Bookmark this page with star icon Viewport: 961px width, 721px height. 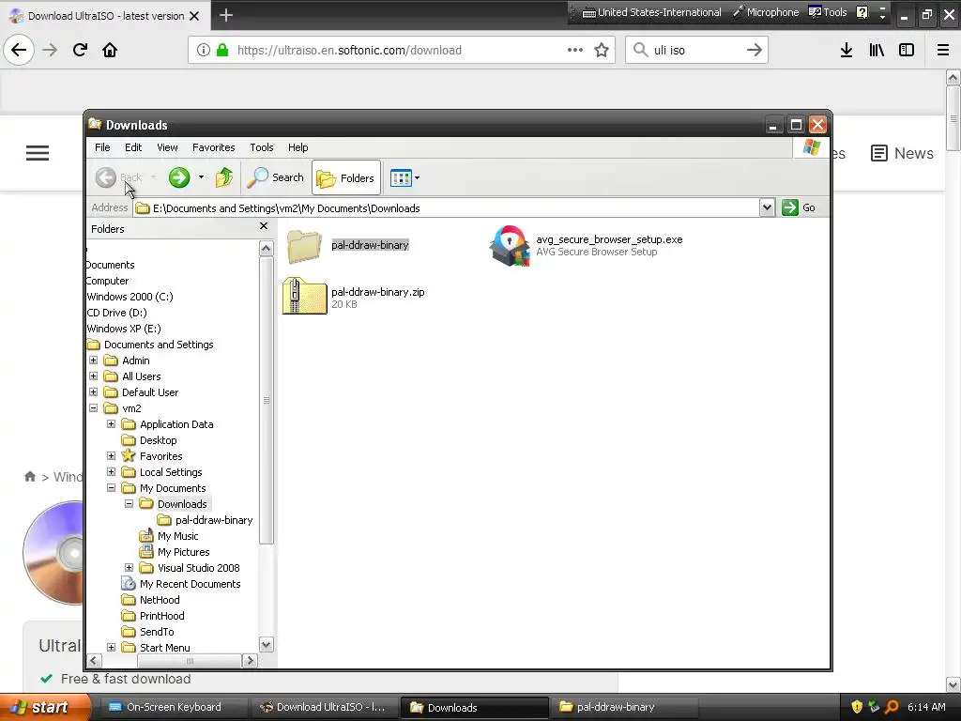602,50
